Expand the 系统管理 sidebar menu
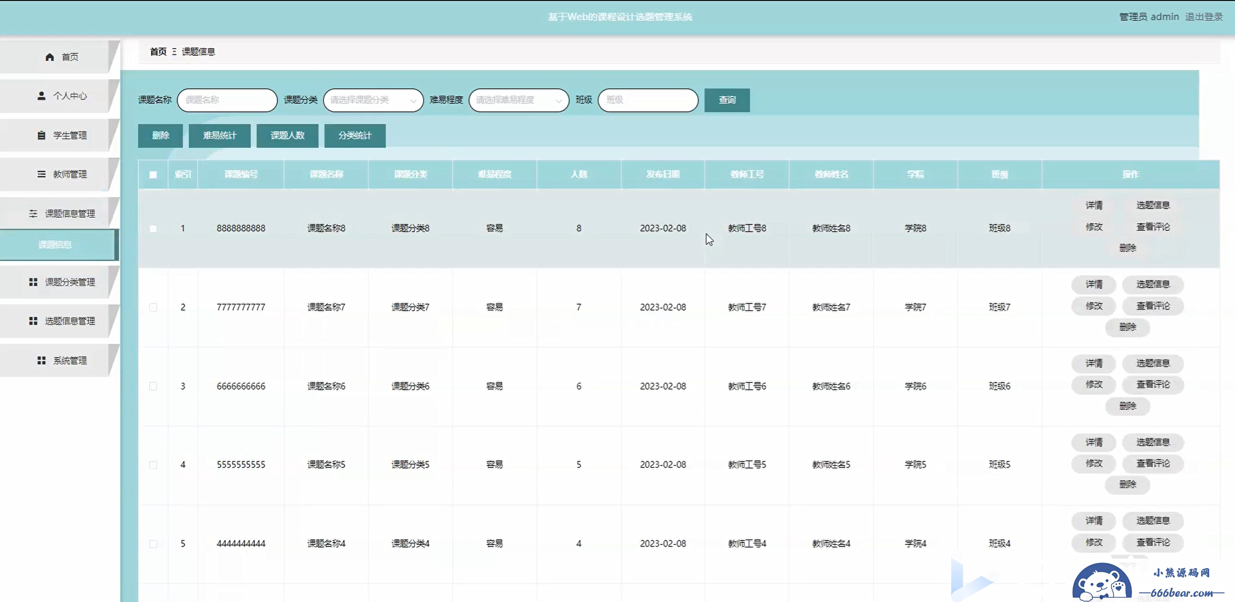Viewport: 1235px width, 602px height. tap(69, 360)
